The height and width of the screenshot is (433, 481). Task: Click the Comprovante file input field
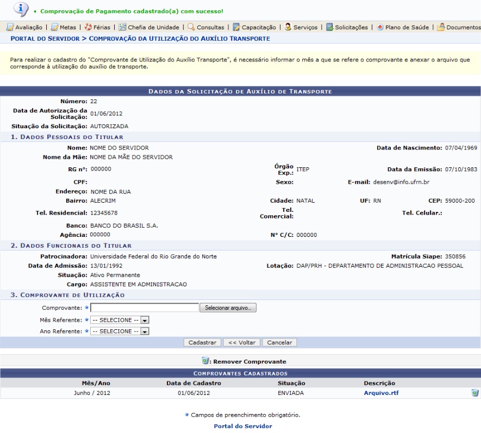click(x=145, y=308)
